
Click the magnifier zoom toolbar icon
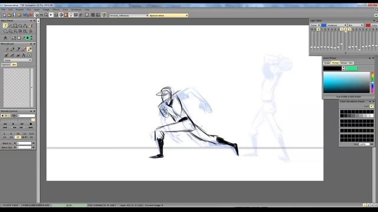click(x=46, y=15)
